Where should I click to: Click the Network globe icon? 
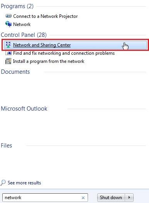8,24
